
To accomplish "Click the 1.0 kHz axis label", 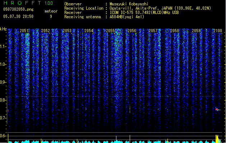I will click(3, 64).
